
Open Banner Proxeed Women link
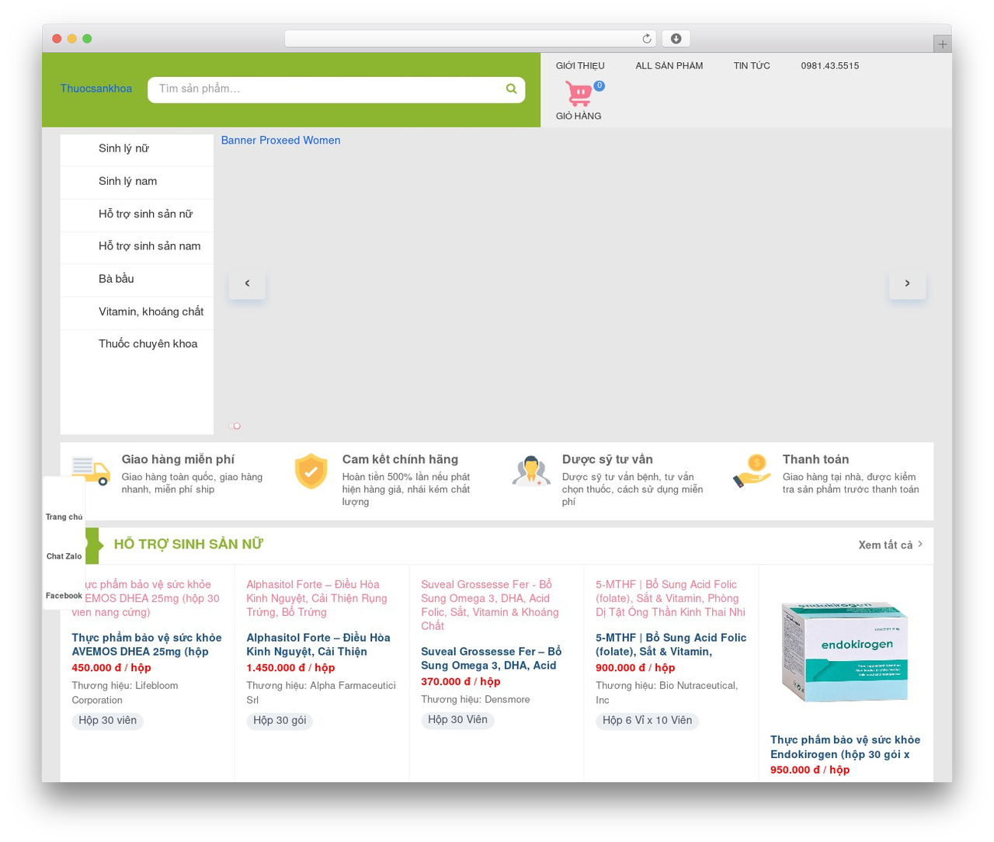[280, 141]
